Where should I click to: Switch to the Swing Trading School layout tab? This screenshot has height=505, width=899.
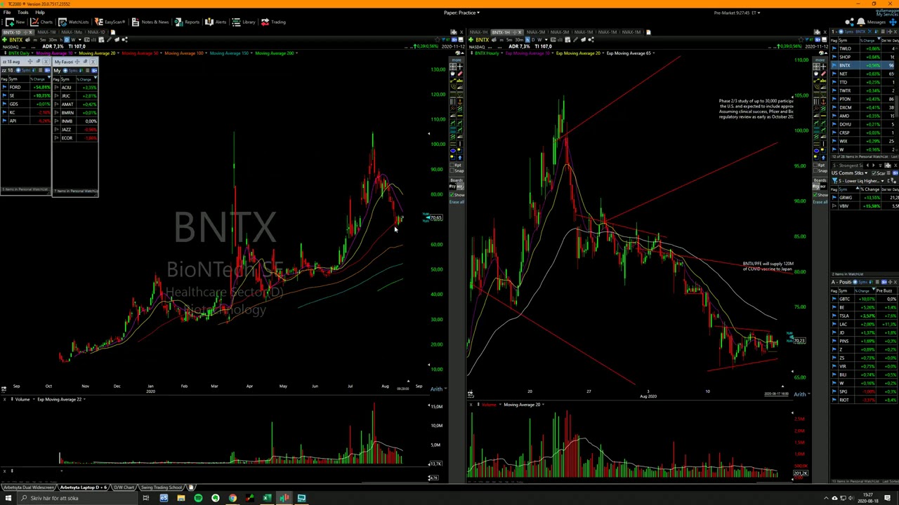[162, 487]
